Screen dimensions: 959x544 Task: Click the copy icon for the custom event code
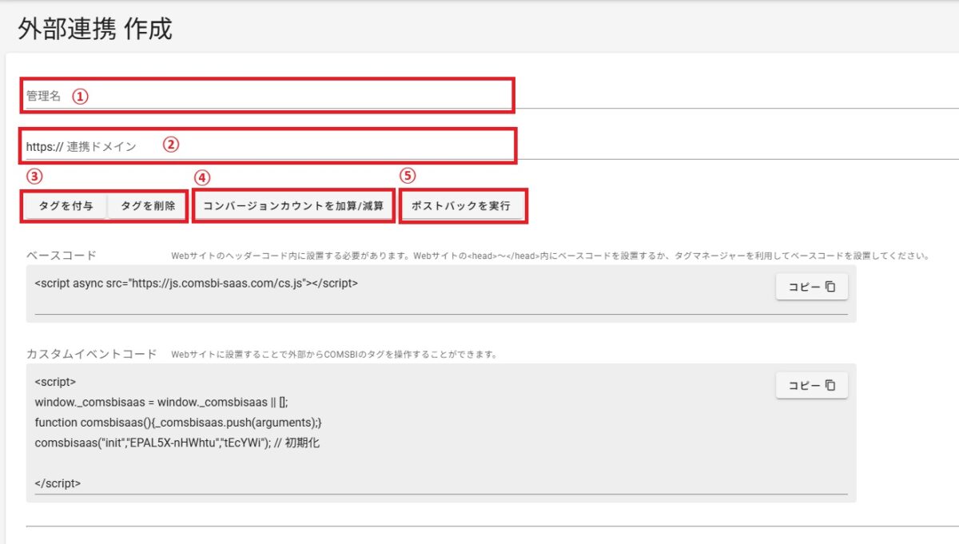(830, 385)
